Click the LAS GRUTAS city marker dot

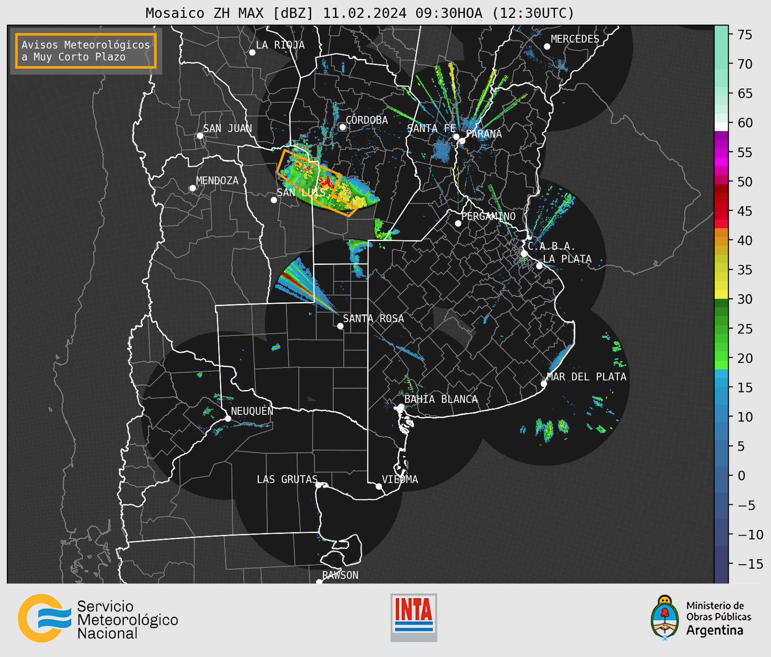[319, 485]
